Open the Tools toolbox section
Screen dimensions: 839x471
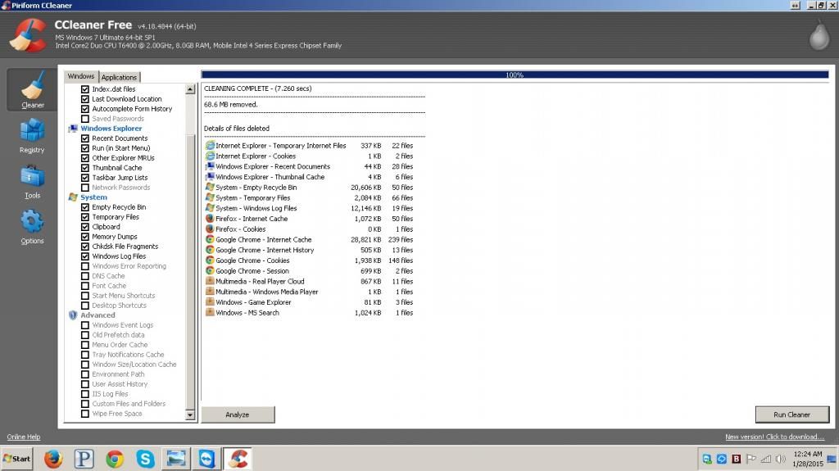coord(32,182)
